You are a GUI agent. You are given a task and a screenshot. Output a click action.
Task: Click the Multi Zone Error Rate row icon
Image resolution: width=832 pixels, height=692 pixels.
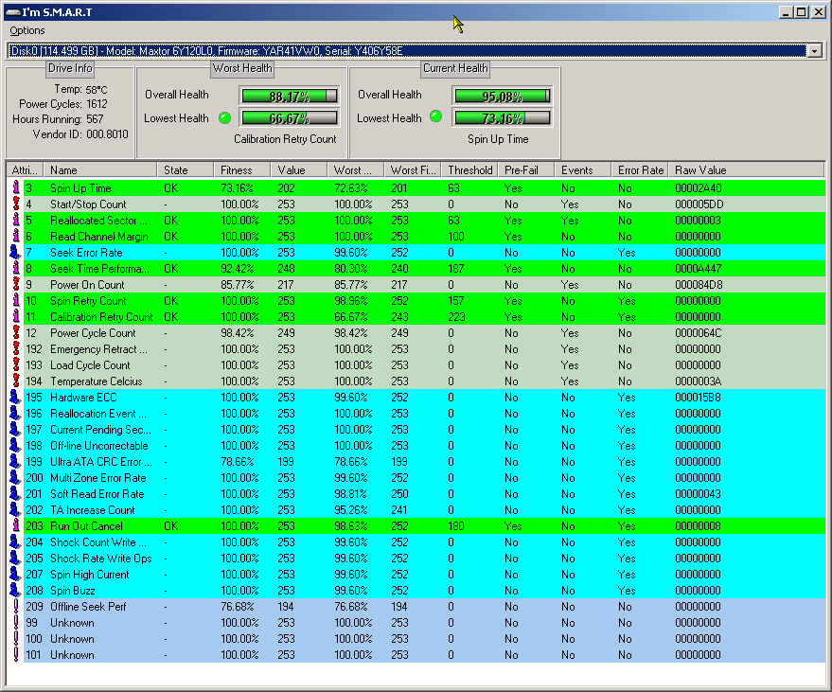tap(15, 478)
